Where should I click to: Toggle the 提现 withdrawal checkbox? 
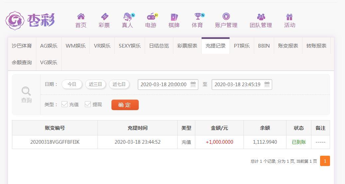point(88,104)
